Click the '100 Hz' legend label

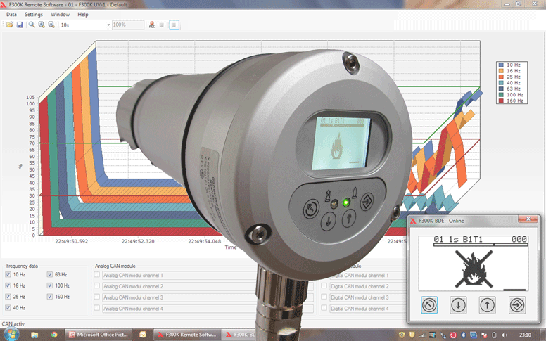[515, 95]
